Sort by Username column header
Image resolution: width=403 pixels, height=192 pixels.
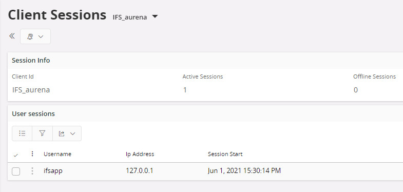coord(57,154)
